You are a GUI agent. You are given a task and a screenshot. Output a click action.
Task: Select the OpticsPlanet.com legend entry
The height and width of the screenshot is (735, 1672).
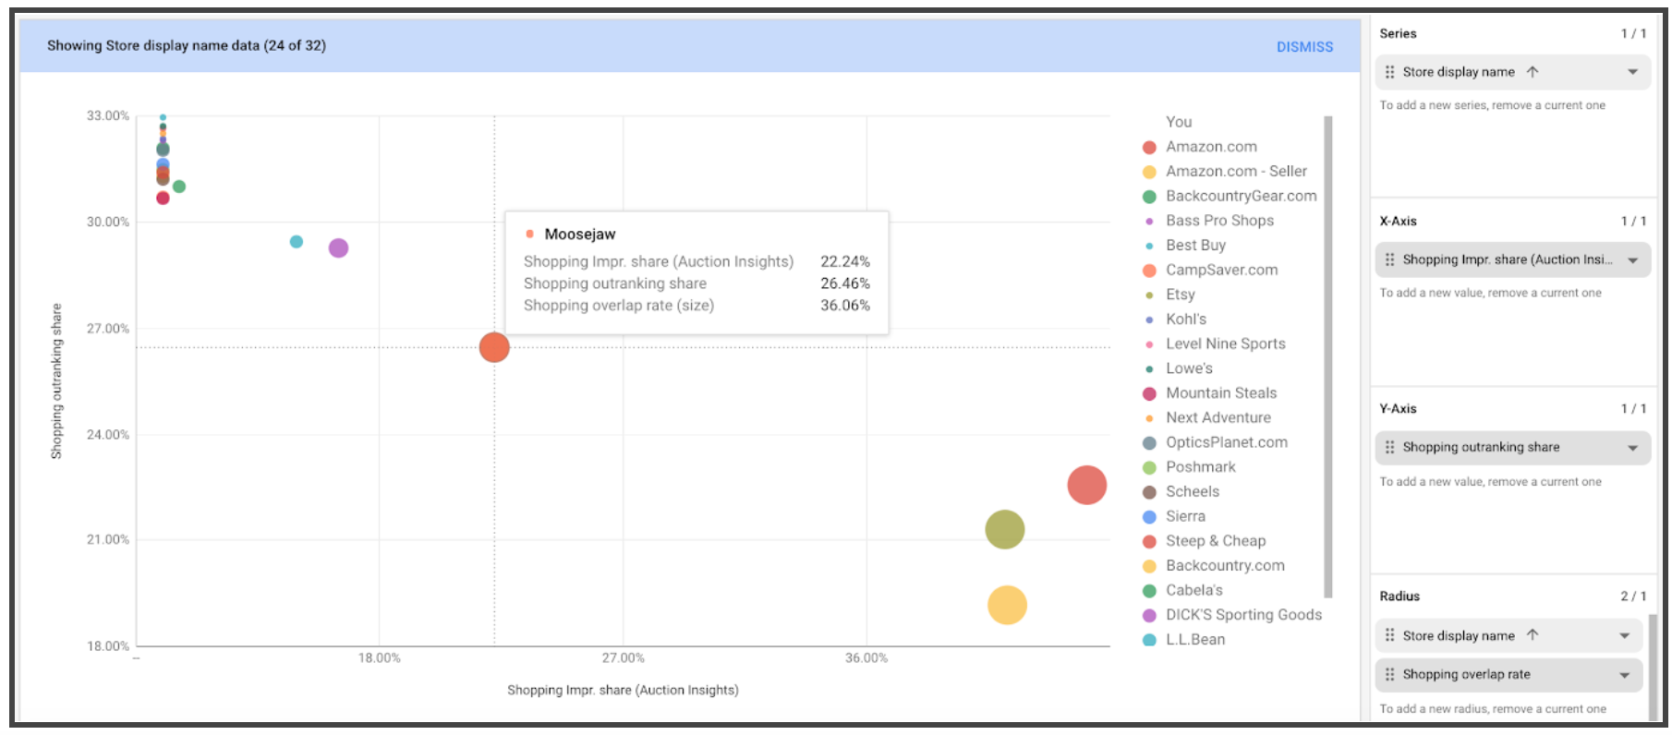pyautogui.click(x=1215, y=442)
